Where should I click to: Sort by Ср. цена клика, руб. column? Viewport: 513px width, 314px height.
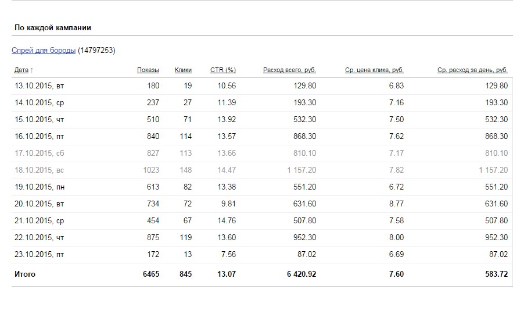374,70
